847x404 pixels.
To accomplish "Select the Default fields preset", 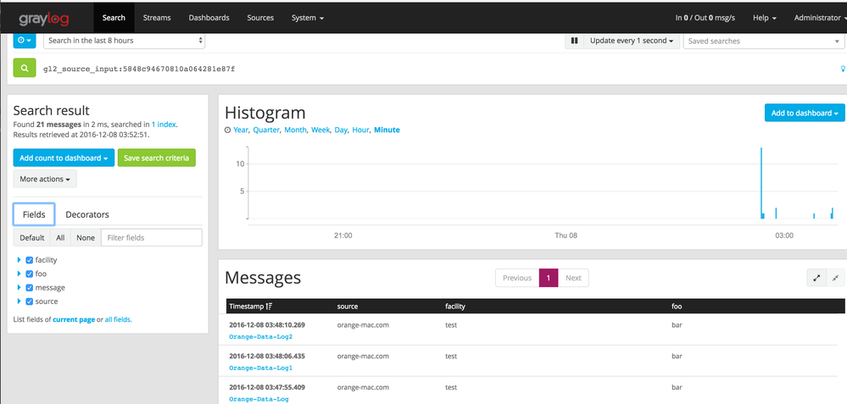I will coord(32,237).
